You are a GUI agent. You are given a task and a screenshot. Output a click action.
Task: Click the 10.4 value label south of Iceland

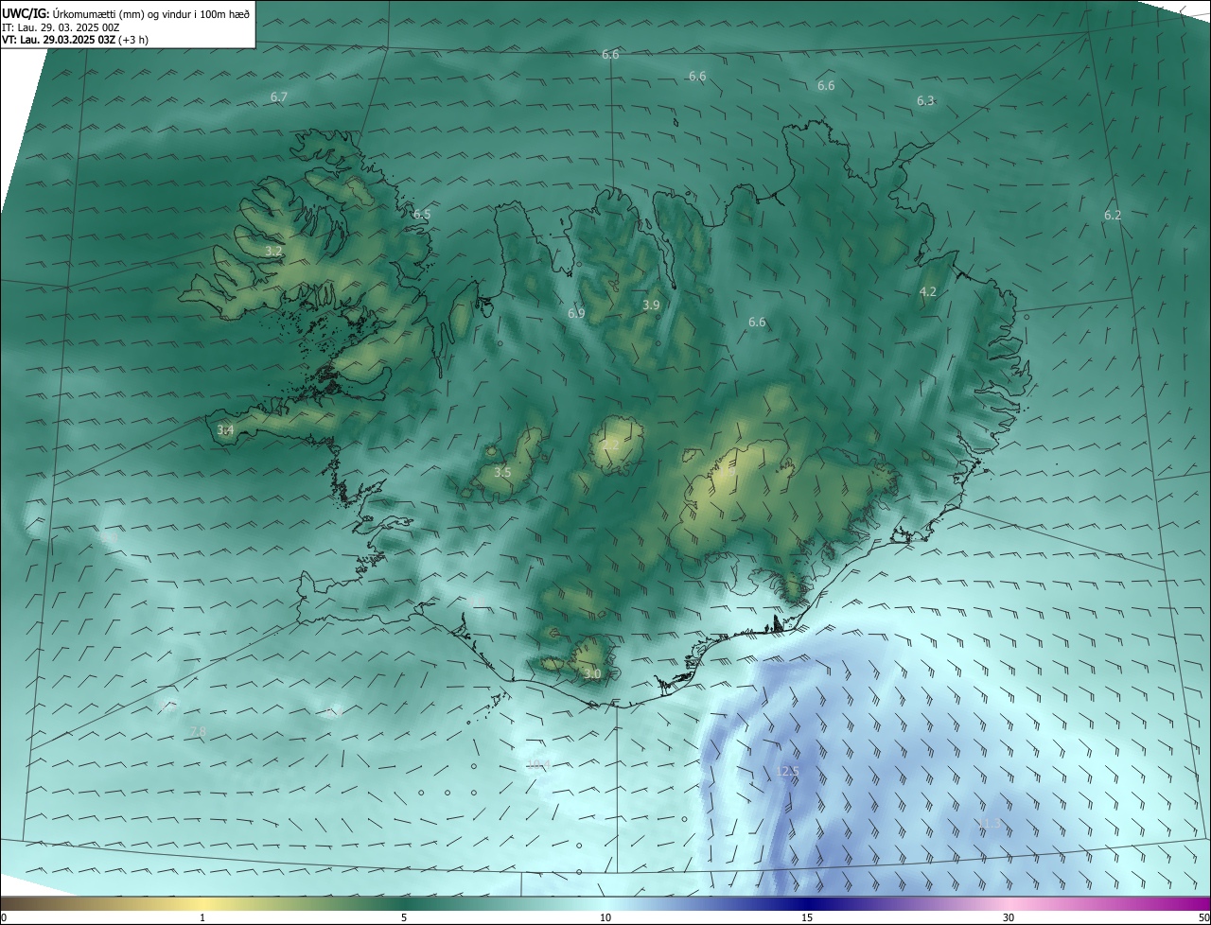538,764
